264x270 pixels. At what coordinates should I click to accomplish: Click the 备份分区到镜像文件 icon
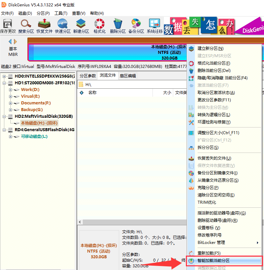(191, 173)
